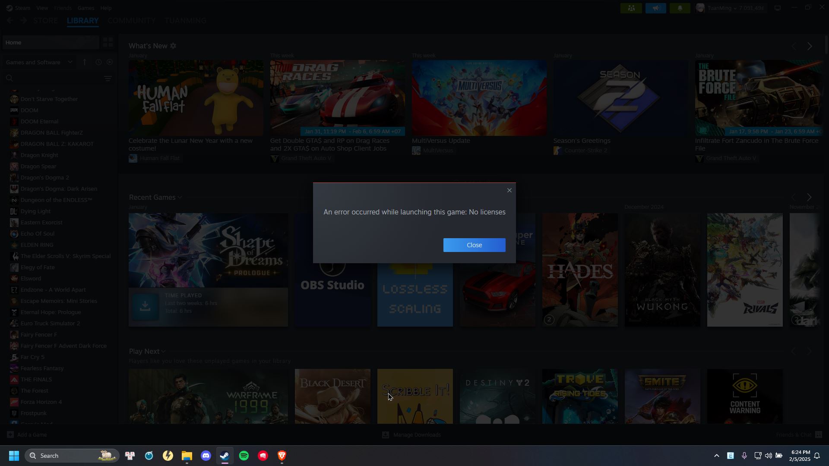Click the What's New settings gear
Viewport: 829px width, 466px height.
tap(173, 46)
